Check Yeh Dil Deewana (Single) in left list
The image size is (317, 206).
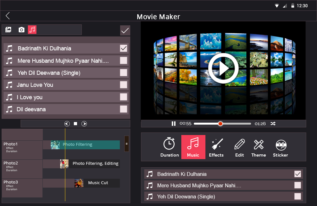[x=124, y=73]
